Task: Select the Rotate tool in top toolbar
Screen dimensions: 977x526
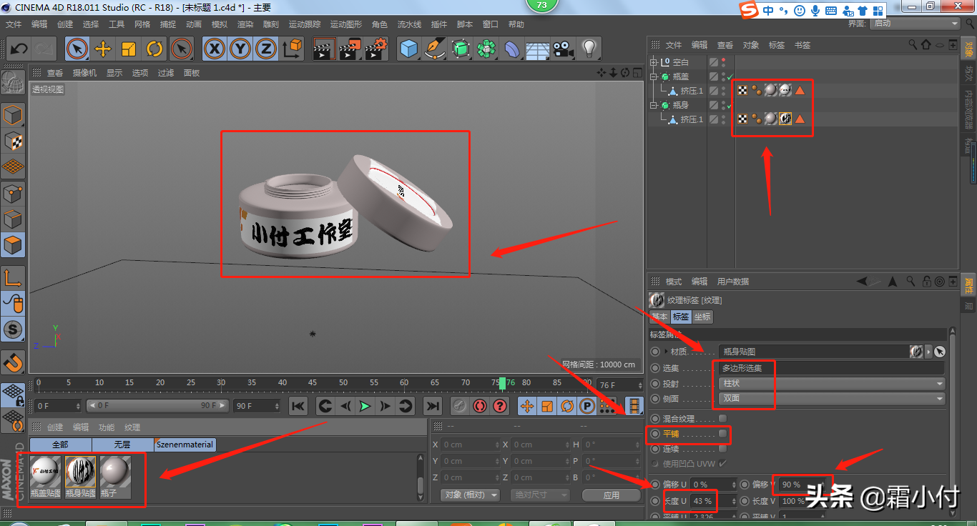Action: point(154,49)
